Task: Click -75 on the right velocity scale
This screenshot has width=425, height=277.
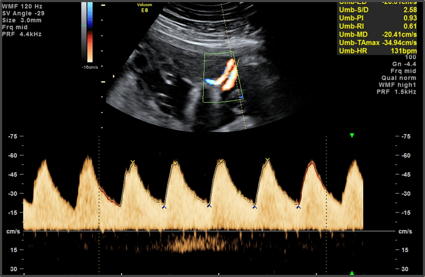Action: pos(406,136)
